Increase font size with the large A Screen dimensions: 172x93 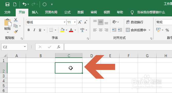[80, 22]
